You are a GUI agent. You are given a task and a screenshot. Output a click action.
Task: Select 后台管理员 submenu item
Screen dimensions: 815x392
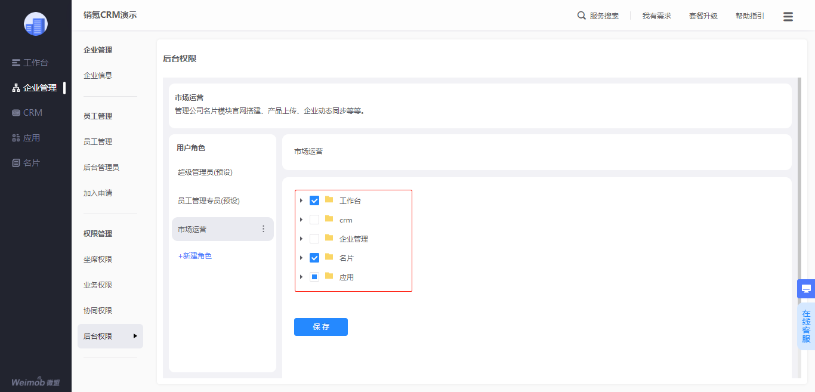pos(101,168)
